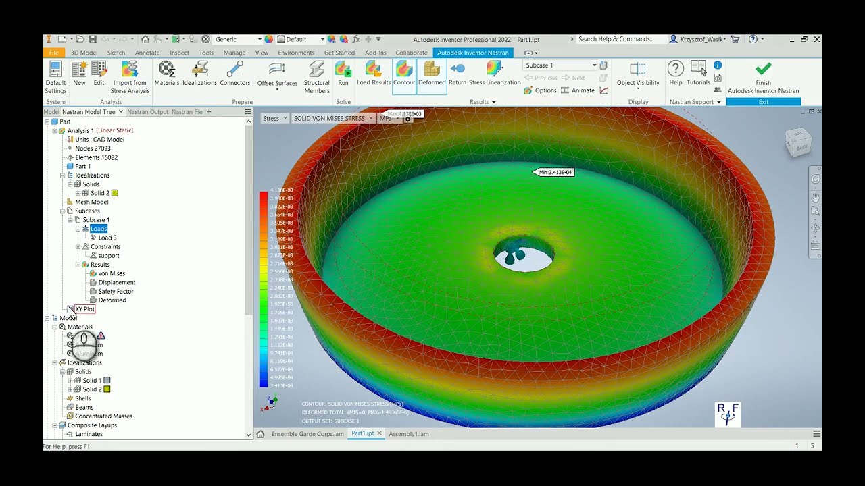
Task: Collapse the Analysis 1 tree node
Action: [x=55, y=130]
